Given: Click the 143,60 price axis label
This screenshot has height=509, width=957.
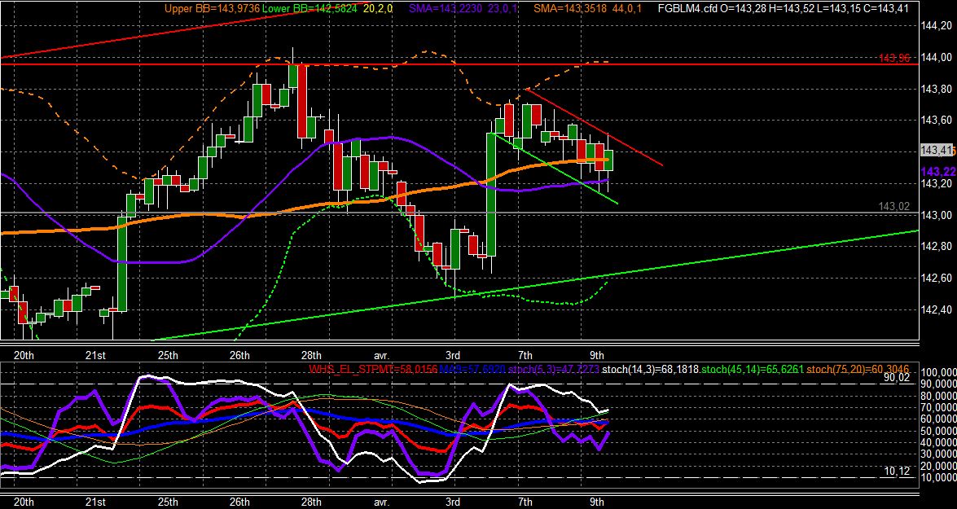Looking at the screenshot, I should (937, 121).
